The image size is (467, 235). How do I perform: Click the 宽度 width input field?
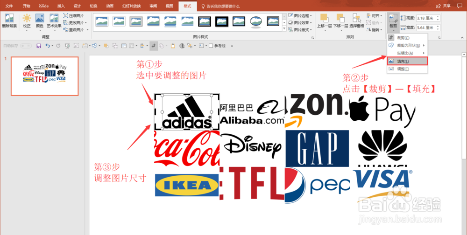[426, 28]
